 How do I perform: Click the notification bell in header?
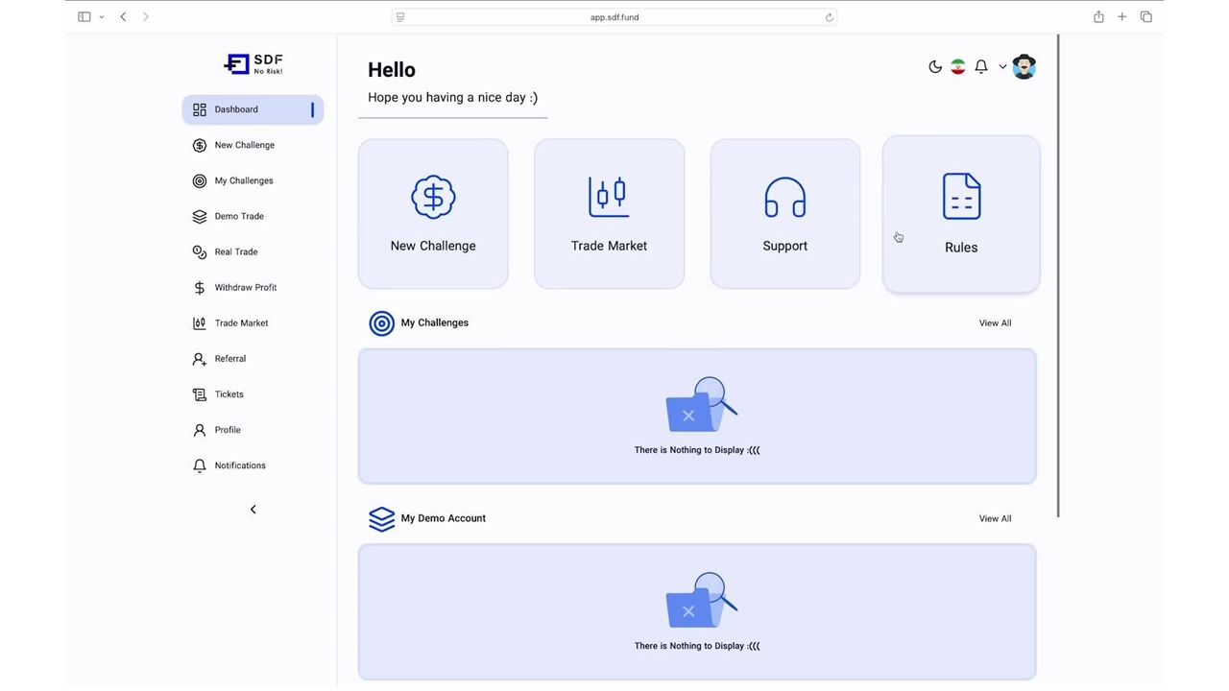coord(980,67)
